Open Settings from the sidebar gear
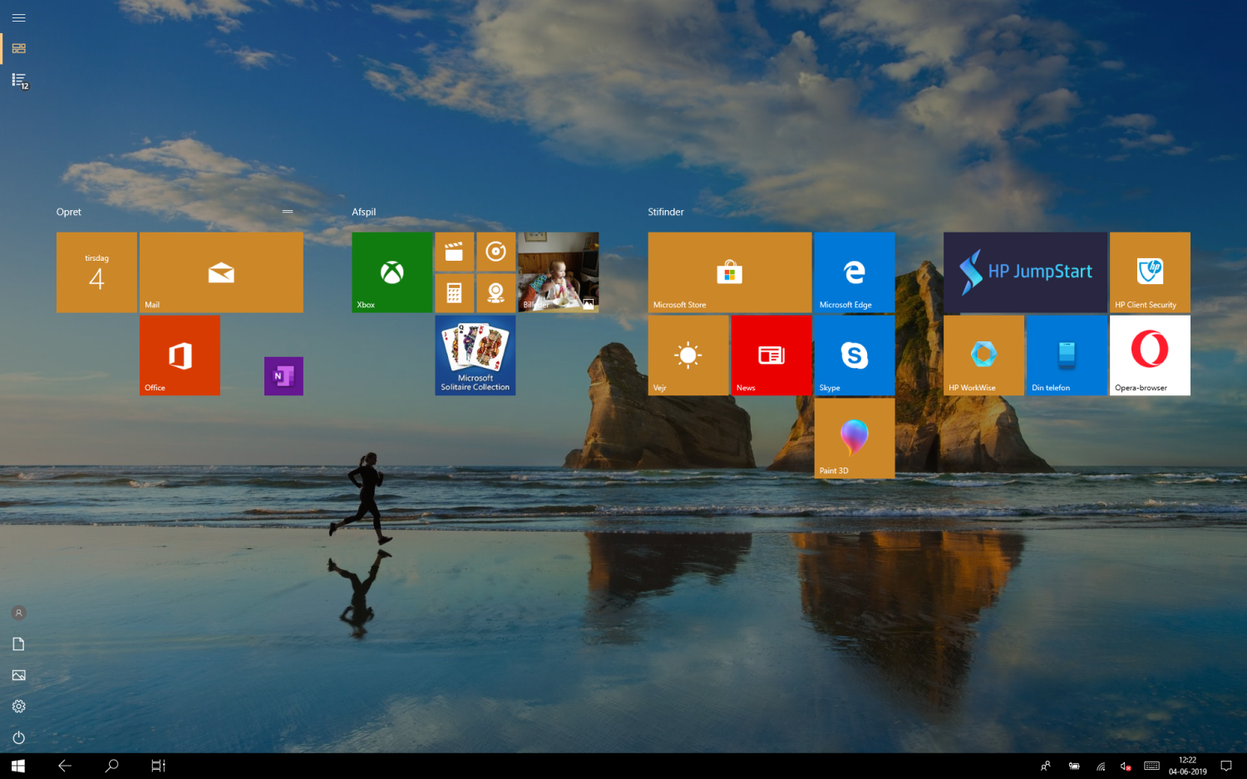Screen dimensions: 1247x779 [18, 705]
